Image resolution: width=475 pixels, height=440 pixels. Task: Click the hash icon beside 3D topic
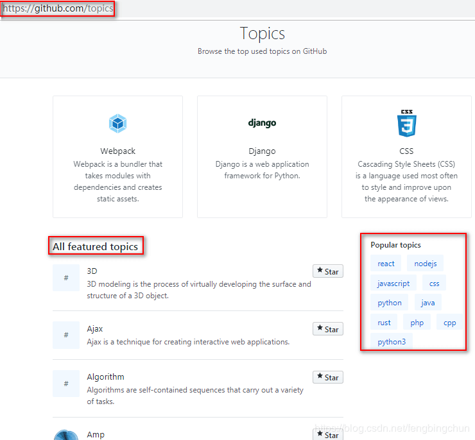[x=66, y=278]
